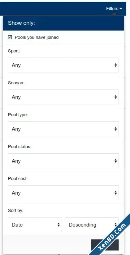Click the dark submit button at the panel bottom
The image size is (130, 255).
105,245
